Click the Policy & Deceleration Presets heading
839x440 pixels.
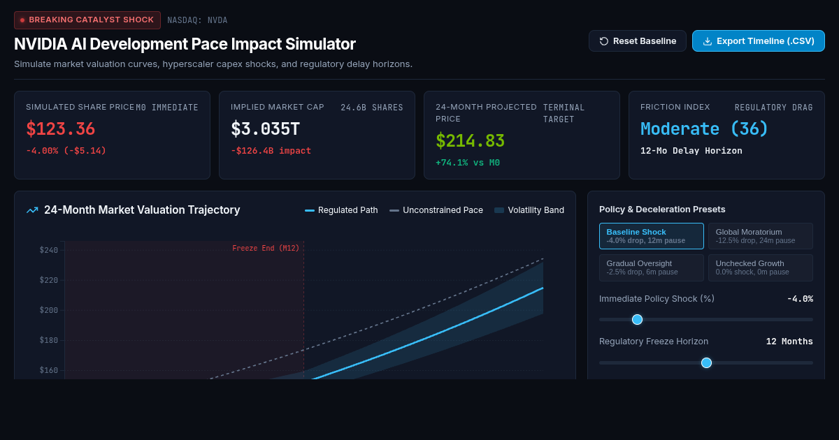coord(662,210)
